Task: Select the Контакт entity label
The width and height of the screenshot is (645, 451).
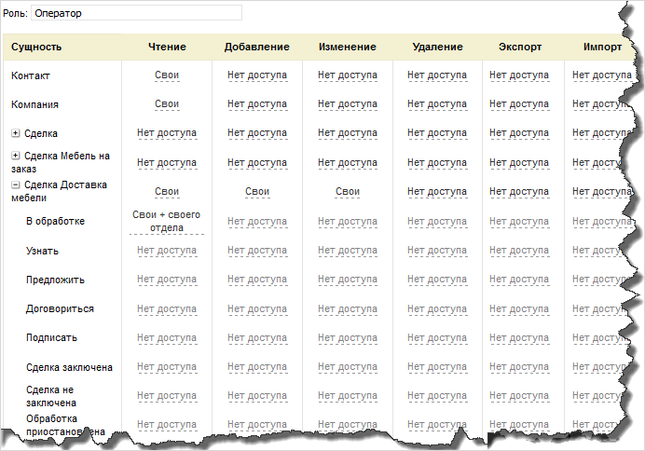Action: (30, 75)
